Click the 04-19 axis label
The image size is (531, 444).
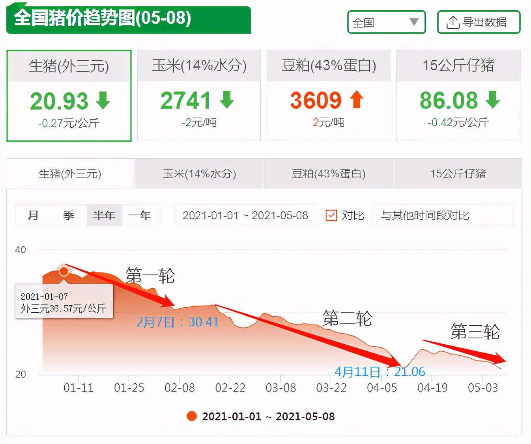coord(432,388)
